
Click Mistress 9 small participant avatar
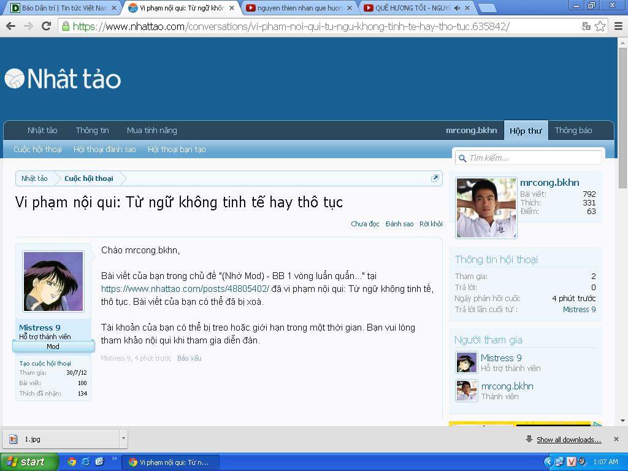(x=467, y=362)
